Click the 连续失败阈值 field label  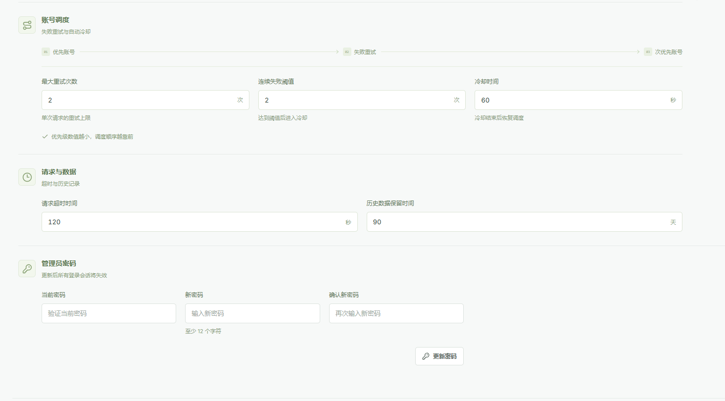pos(276,82)
